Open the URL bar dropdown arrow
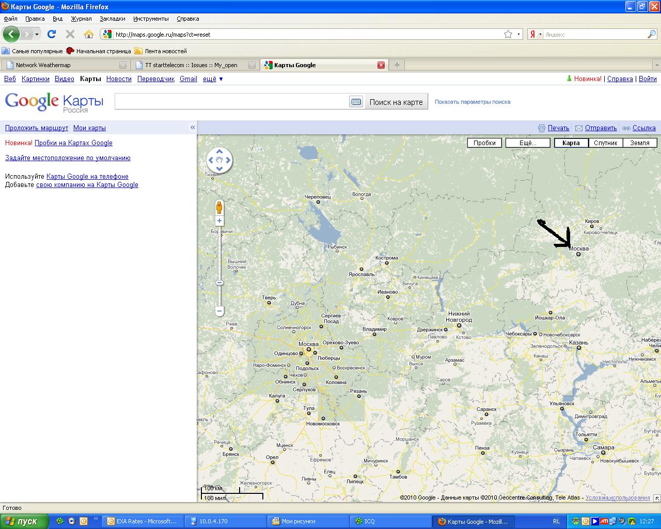The image size is (661, 529). 518,35
